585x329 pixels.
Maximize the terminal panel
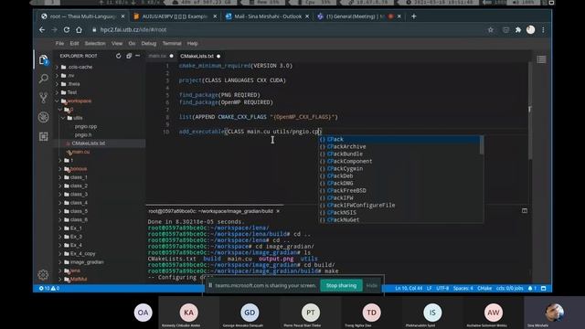[x=525, y=211]
